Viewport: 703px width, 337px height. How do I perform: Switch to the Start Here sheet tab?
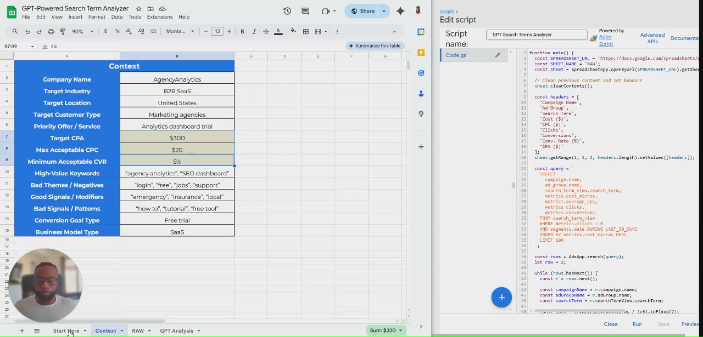(66, 330)
